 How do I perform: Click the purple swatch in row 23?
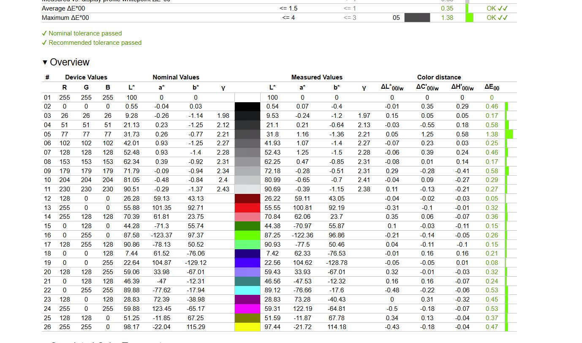[247, 299]
